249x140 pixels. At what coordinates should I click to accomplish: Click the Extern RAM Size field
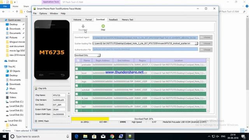[x=59, y=114]
